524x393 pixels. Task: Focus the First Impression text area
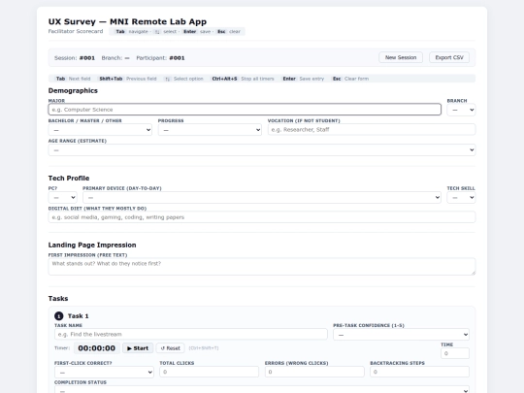pos(262,267)
